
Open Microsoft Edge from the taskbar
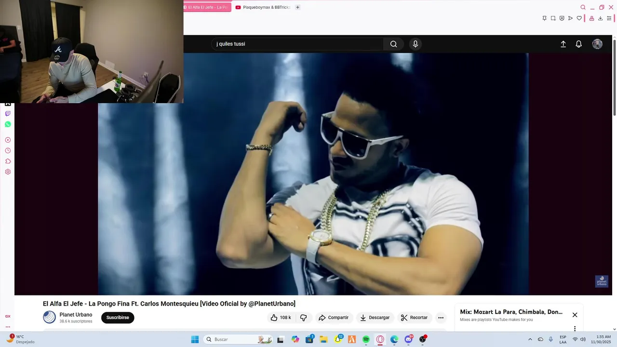point(394,339)
